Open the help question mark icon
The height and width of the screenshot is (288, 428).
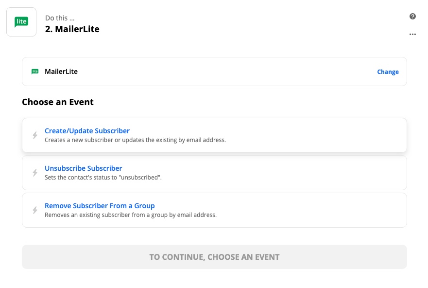point(412,17)
